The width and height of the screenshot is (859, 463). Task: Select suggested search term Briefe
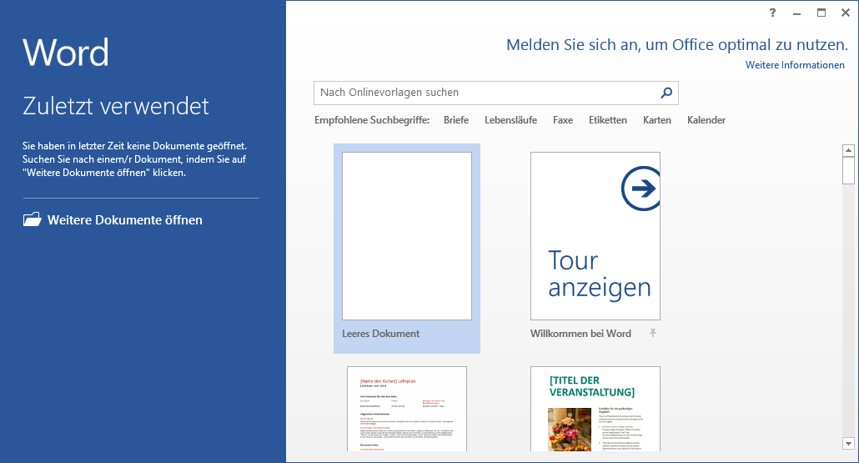(x=455, y=120)
